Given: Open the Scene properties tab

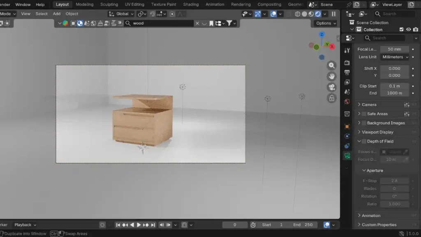Looking at the screenshot, I should coord(347,92).
